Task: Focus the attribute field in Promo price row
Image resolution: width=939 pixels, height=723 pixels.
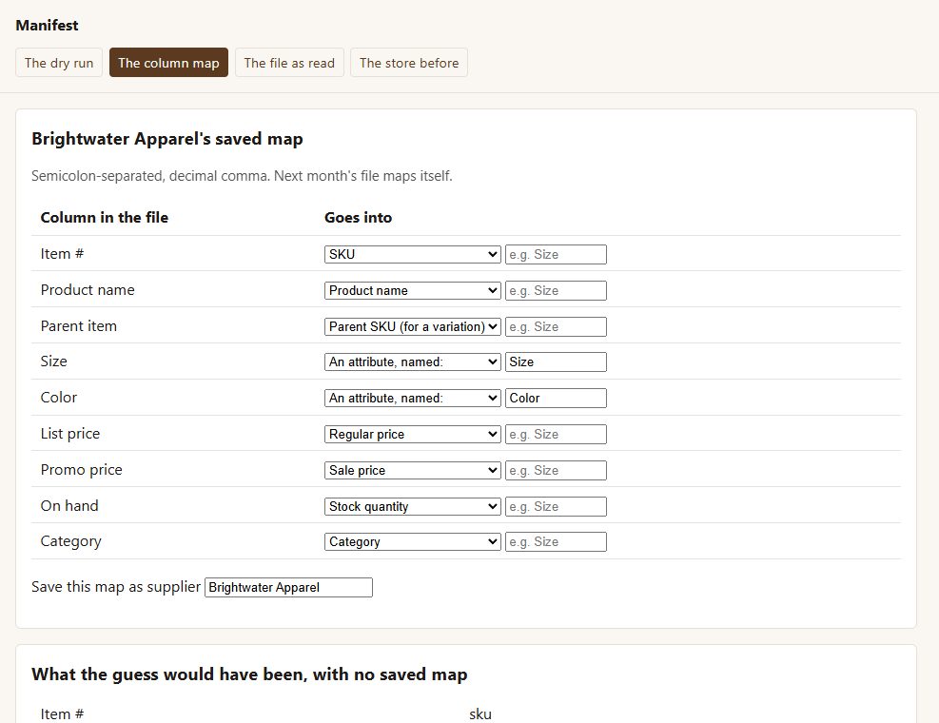Action: 556,470
